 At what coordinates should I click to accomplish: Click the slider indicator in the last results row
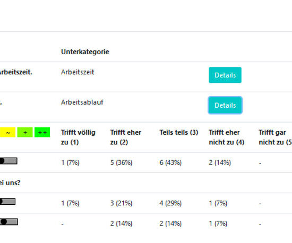click(x=8, y=222)
